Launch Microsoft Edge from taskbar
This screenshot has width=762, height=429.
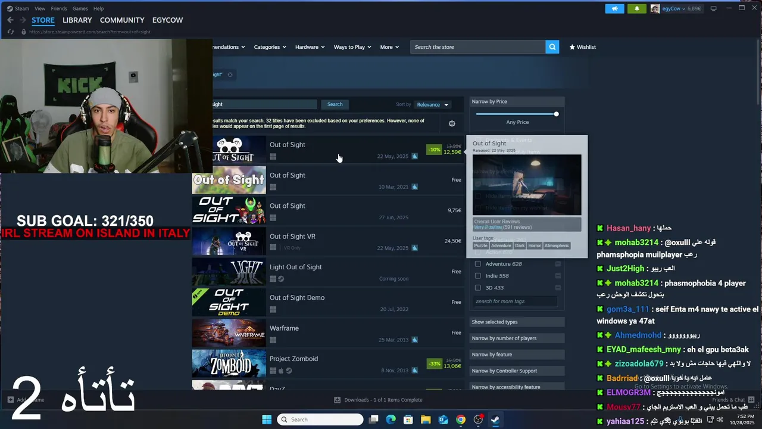point(391,419)
